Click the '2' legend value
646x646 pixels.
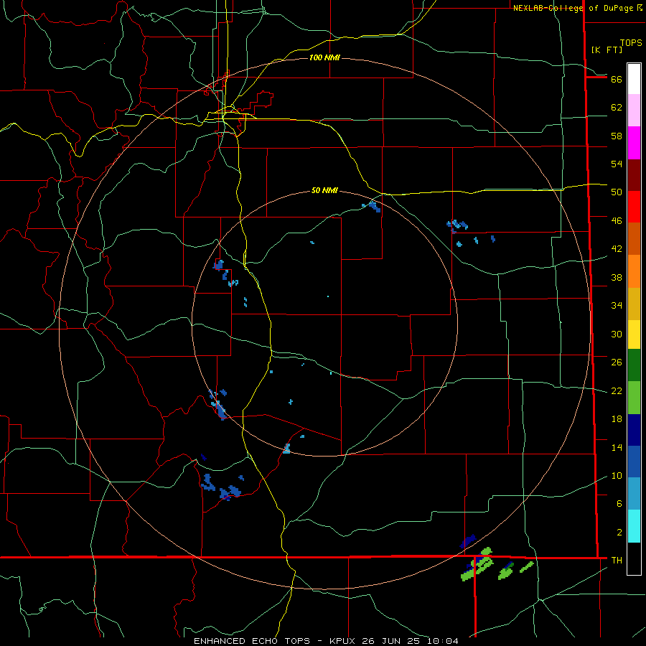point(619,533)
